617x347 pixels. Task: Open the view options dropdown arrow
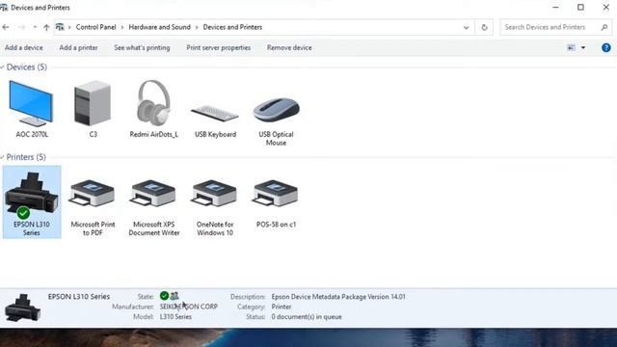(583, 47)
